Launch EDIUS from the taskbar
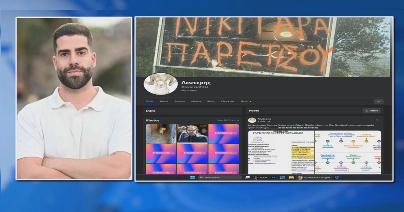The width and height of the screenshot is (404, 212). 258,177
